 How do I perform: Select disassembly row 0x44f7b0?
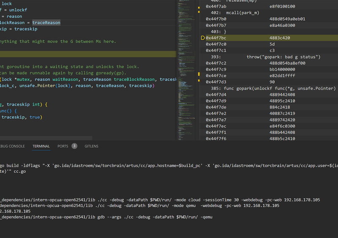pos(269,19)
